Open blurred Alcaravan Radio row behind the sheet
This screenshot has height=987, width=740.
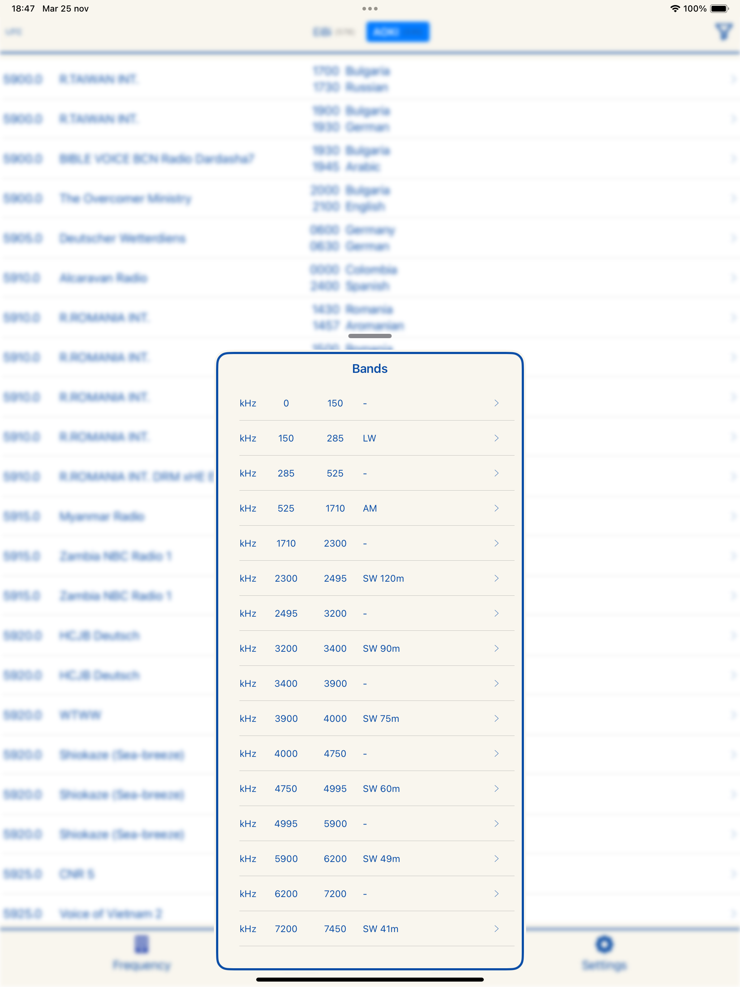[370, 277]
